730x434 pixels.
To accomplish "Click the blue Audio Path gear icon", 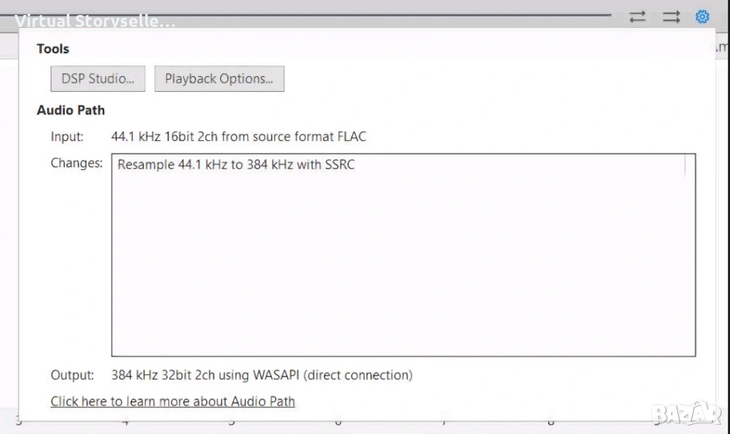I will pos(702,16).
